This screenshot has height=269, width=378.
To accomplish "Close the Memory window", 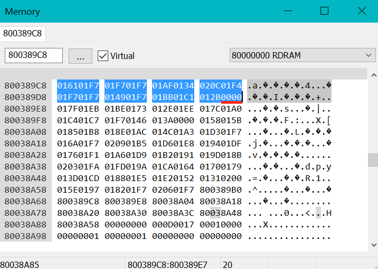I will point(362,11).
